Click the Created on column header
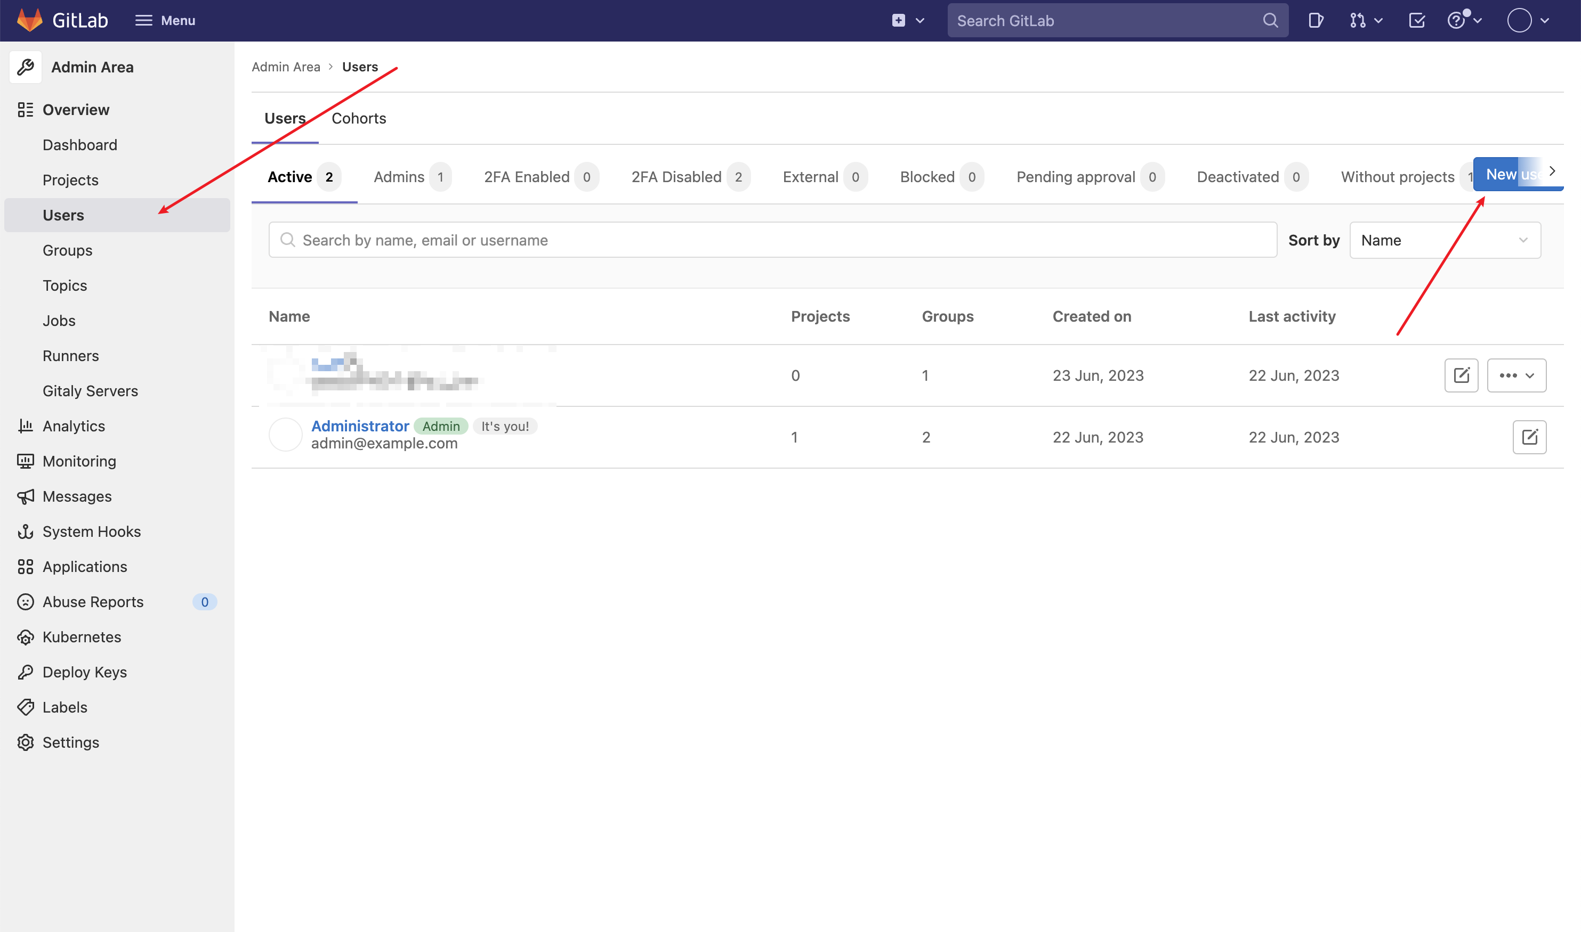The width and height of the screenshot is (1581, 932). [1092, 316]
